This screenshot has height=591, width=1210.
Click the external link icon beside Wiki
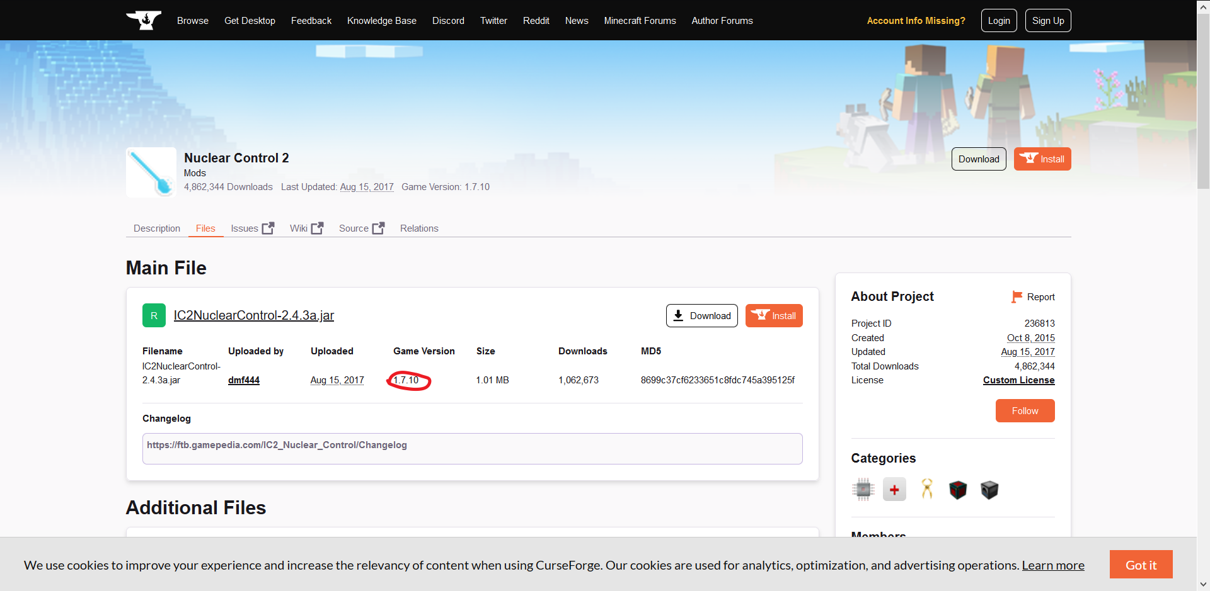click(317, 228)
